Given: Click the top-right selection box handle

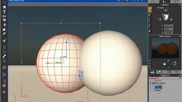Looking at the screenshot, I should tap(100, 23).
